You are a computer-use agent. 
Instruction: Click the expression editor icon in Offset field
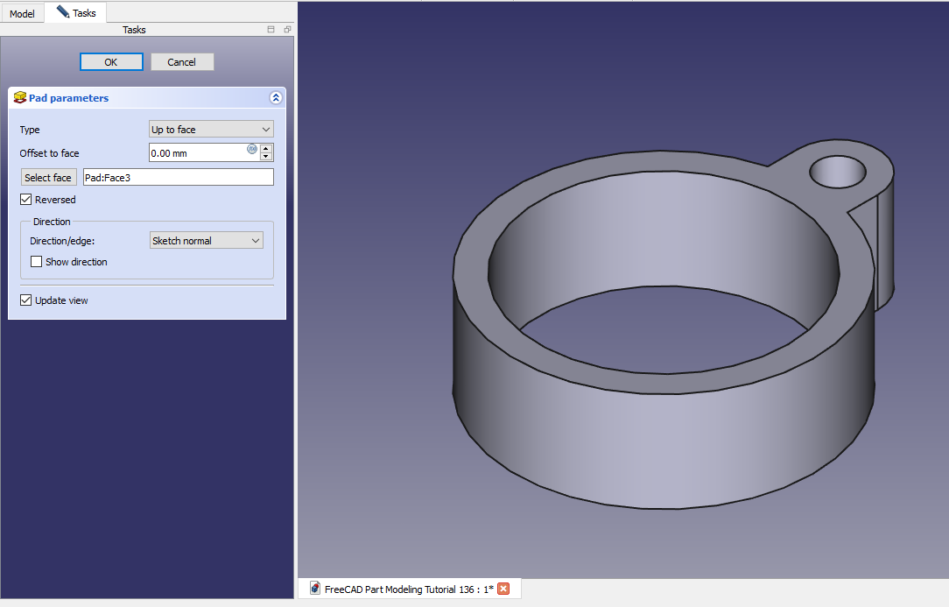click(252, 149)
